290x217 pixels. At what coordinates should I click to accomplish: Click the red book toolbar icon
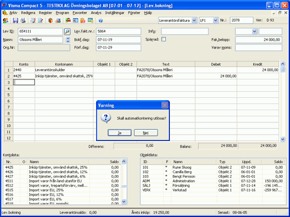(x=50, y=21)
